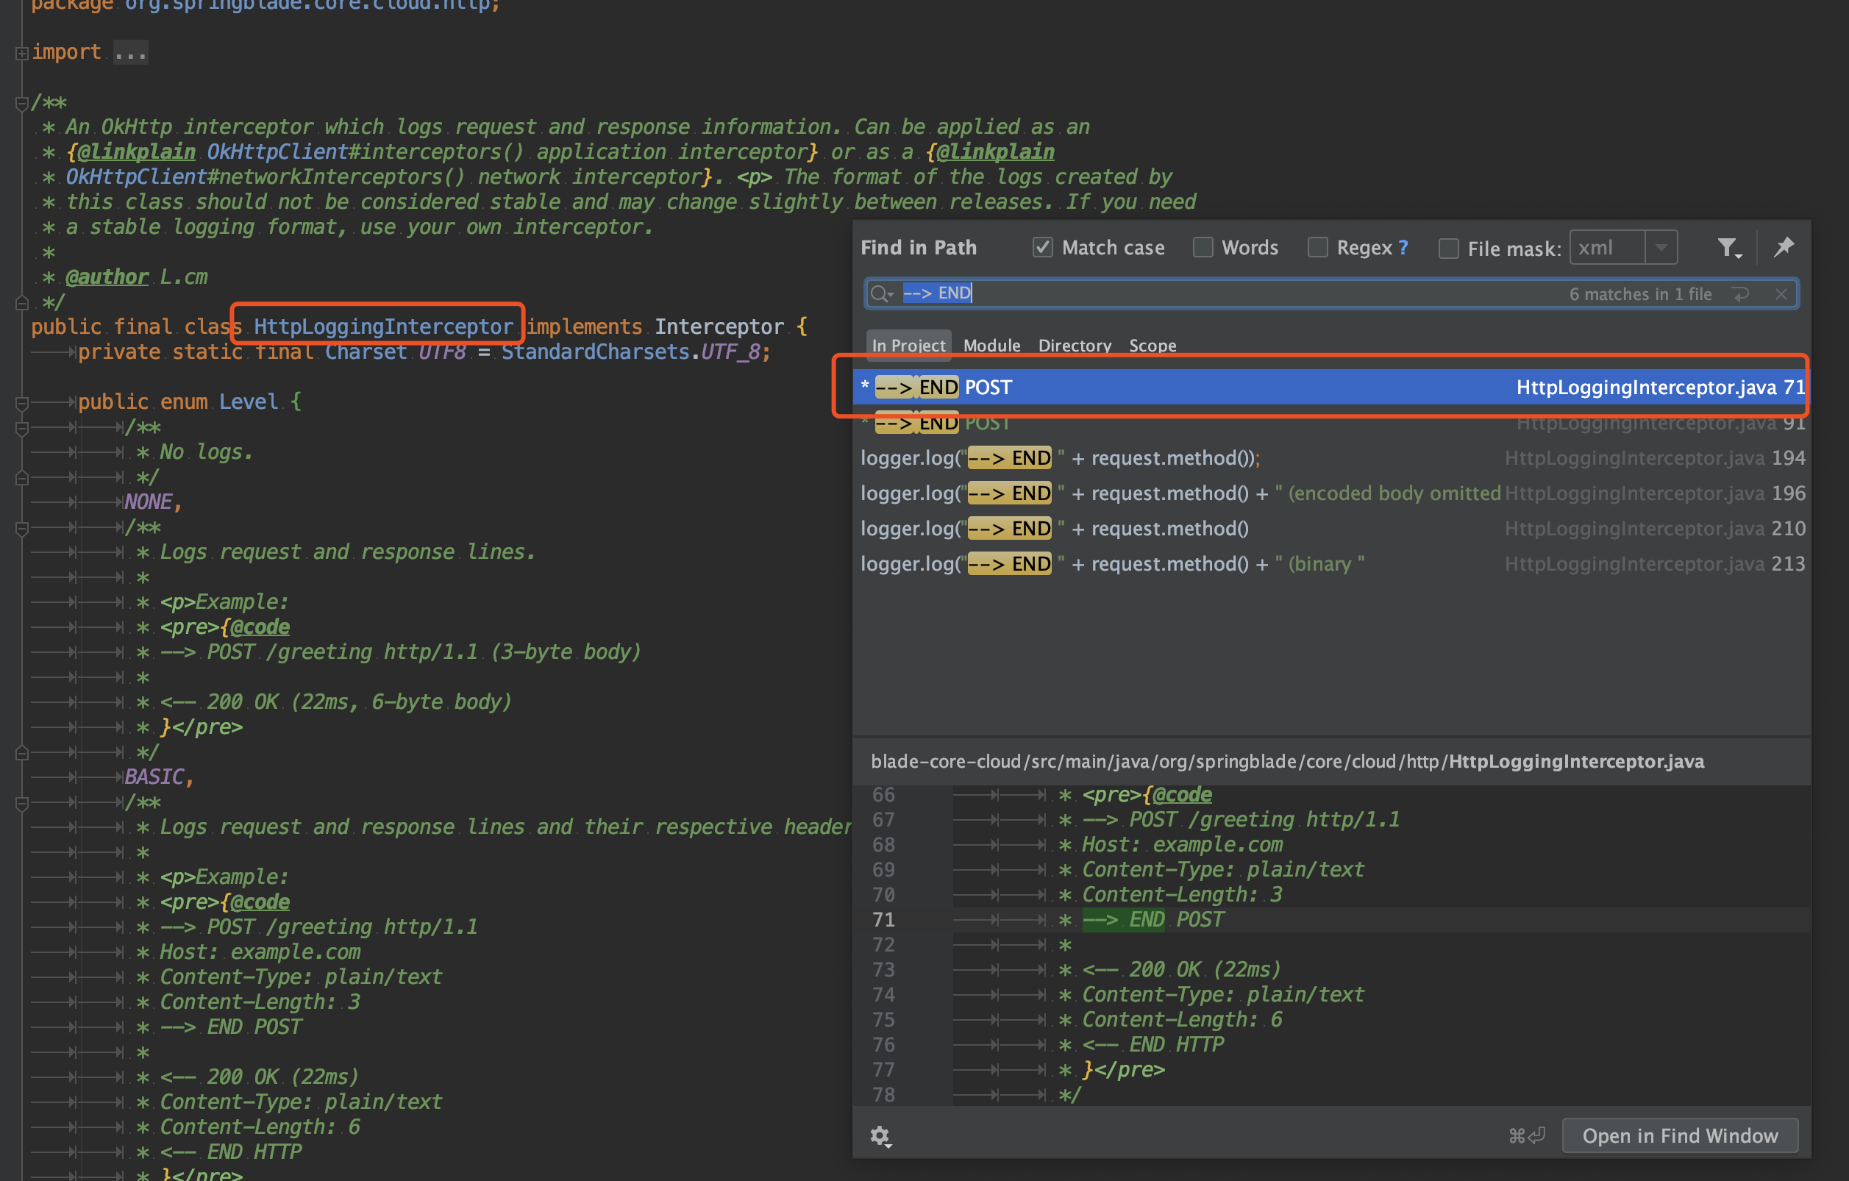Click preview line 76 '<-- END HTTP'
The width and height of the screenshot is (1849, 1181).
(x=1152, y=1044)
